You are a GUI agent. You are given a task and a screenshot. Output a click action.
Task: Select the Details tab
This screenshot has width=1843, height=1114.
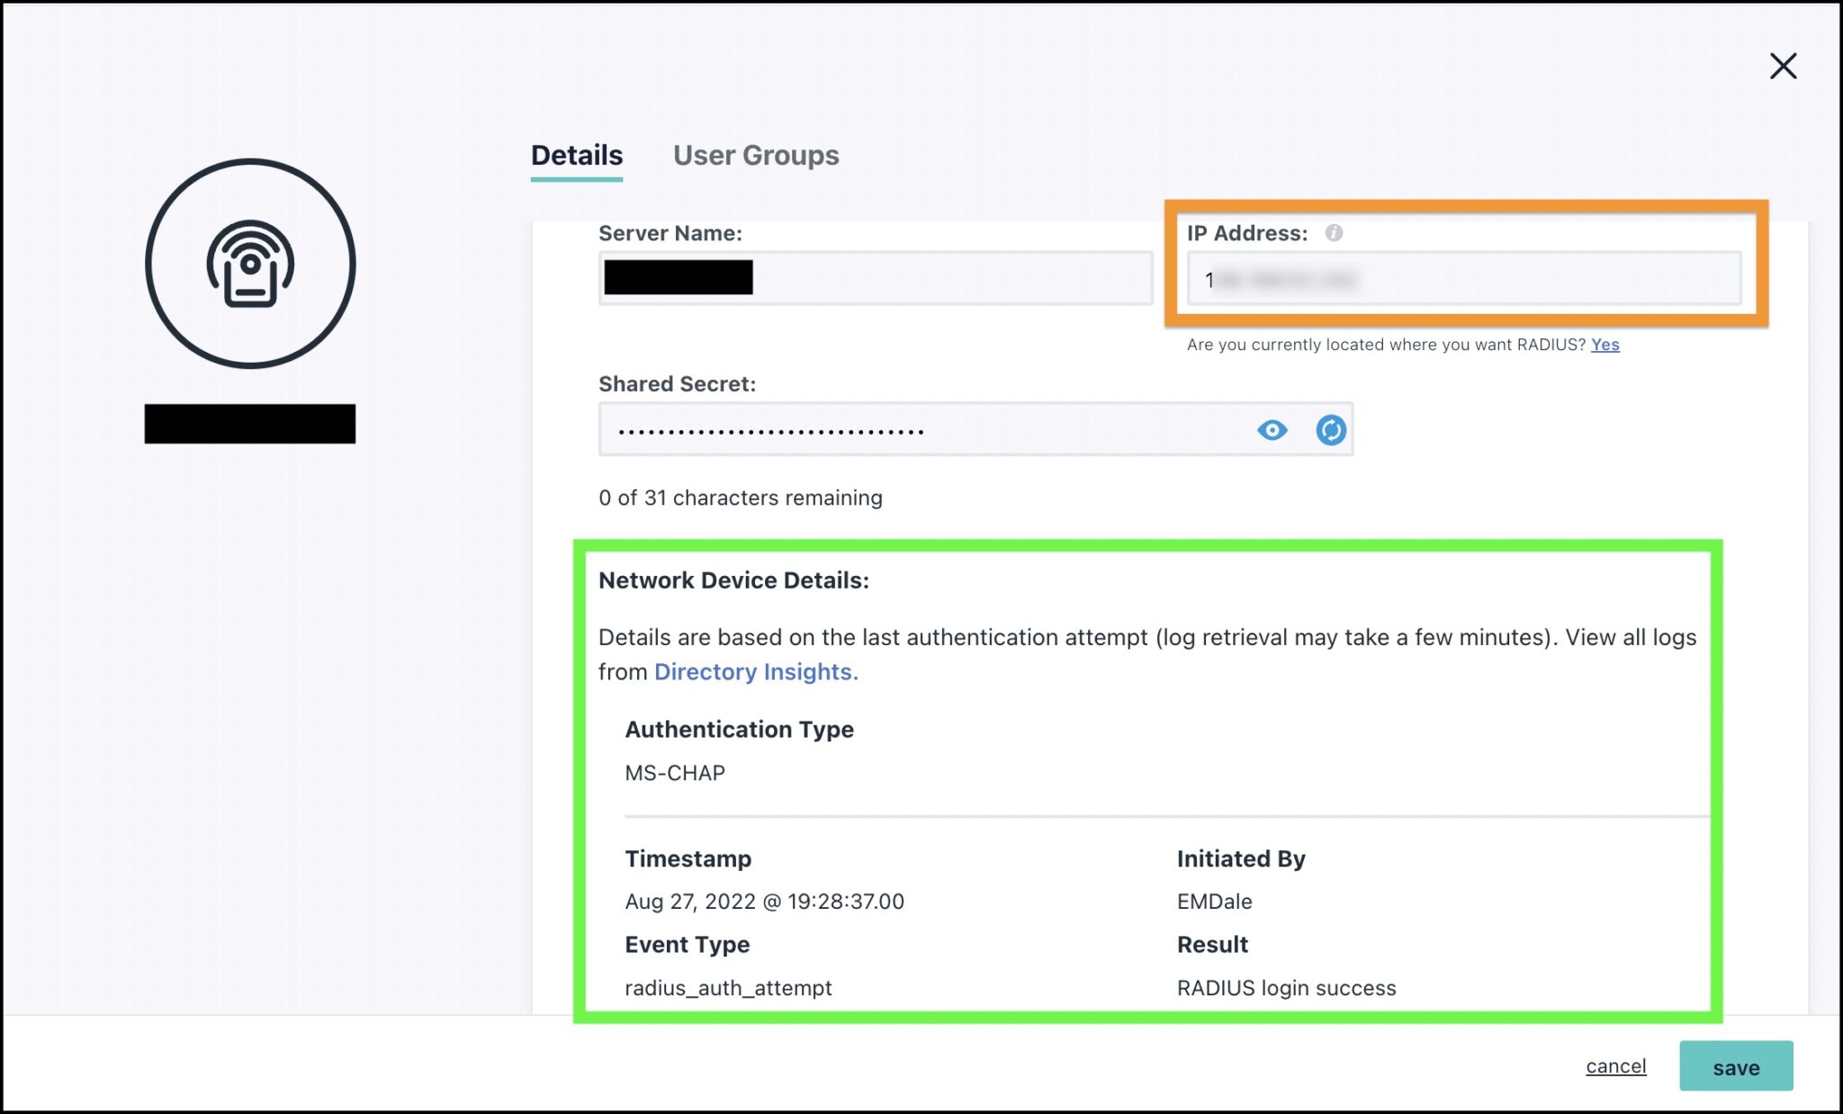(576, 155)
